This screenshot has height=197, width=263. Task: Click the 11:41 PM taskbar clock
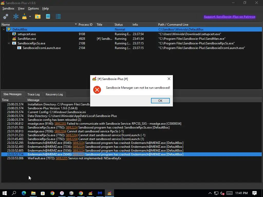(x=241, y=193)
